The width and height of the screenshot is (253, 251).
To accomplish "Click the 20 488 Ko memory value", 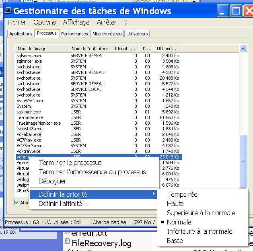I will 169,78.
